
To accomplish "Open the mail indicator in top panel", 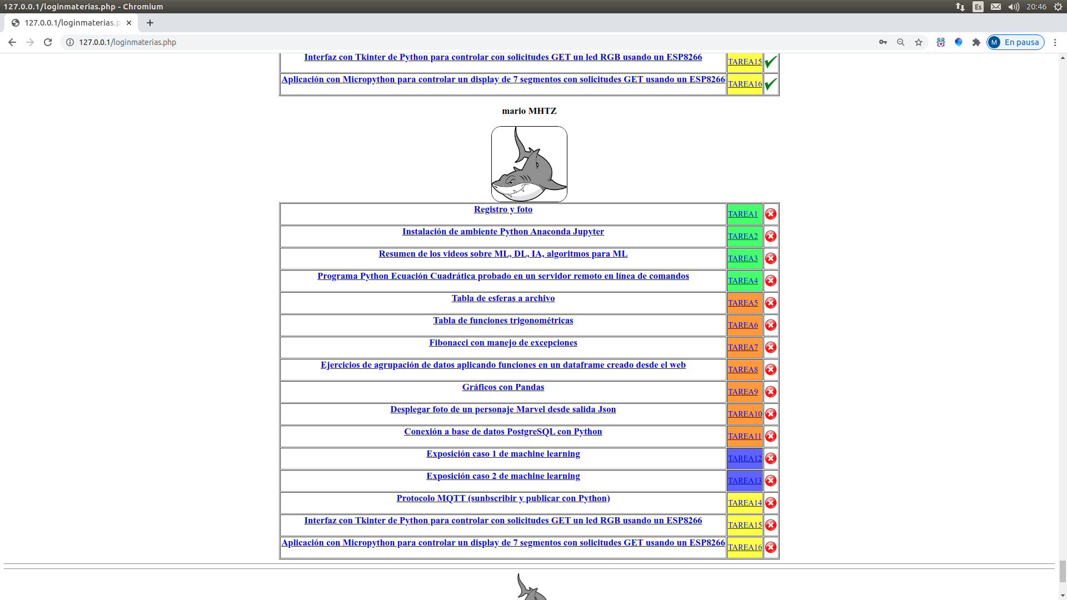I will 996,7.
